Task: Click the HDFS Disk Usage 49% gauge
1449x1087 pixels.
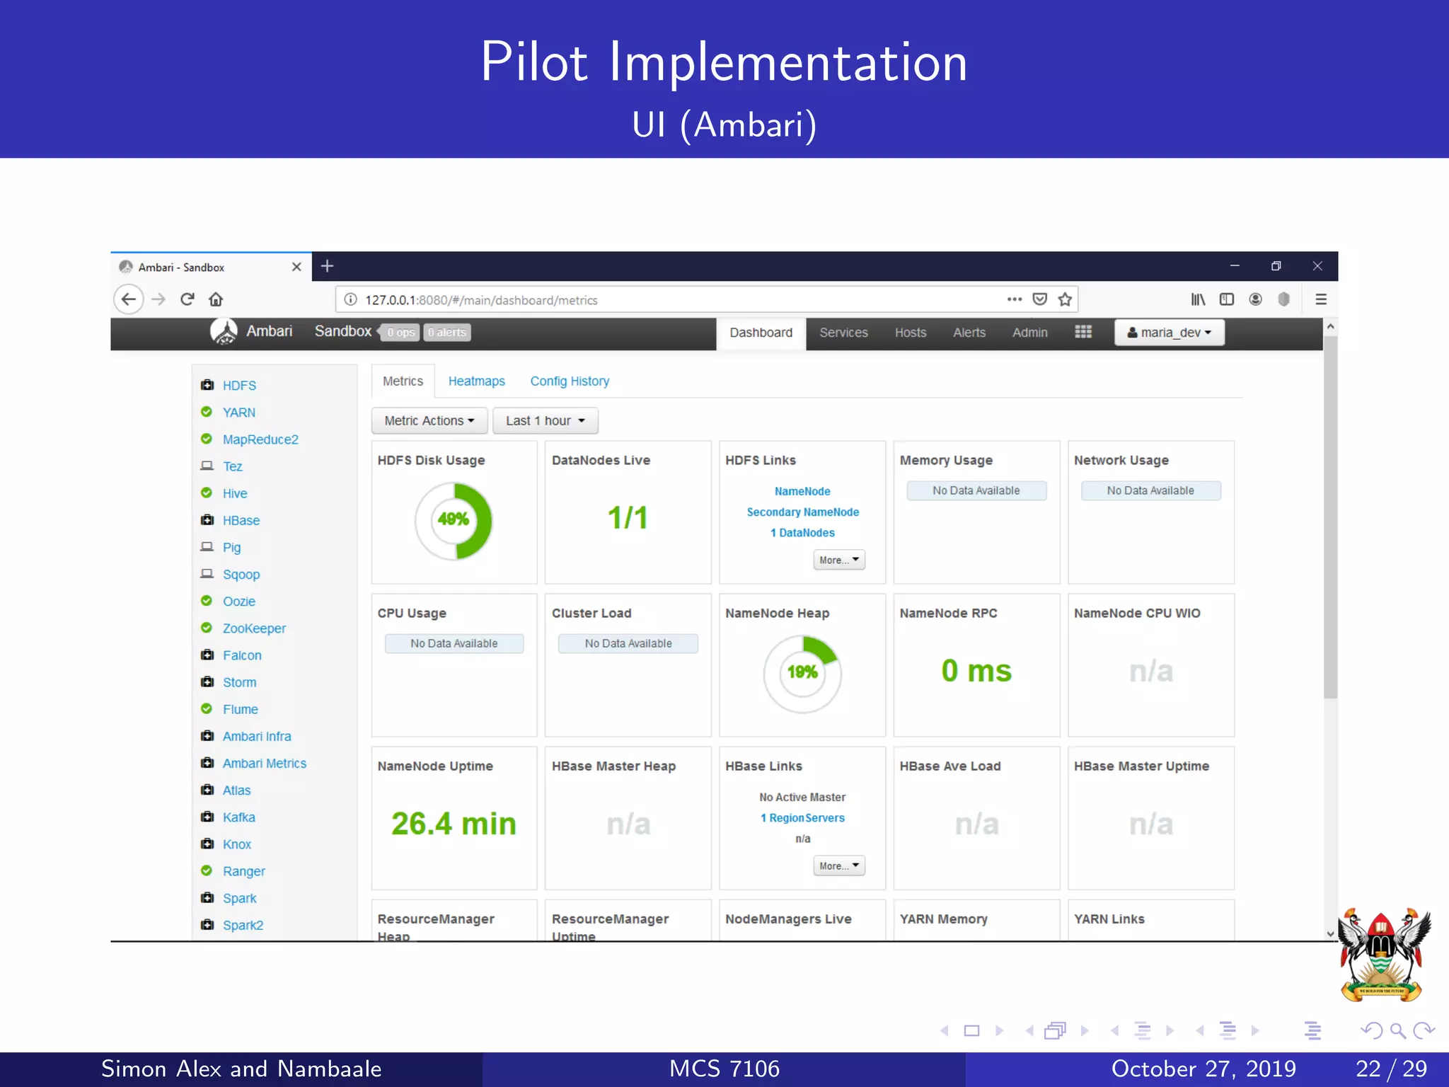Action: point(454,521)
